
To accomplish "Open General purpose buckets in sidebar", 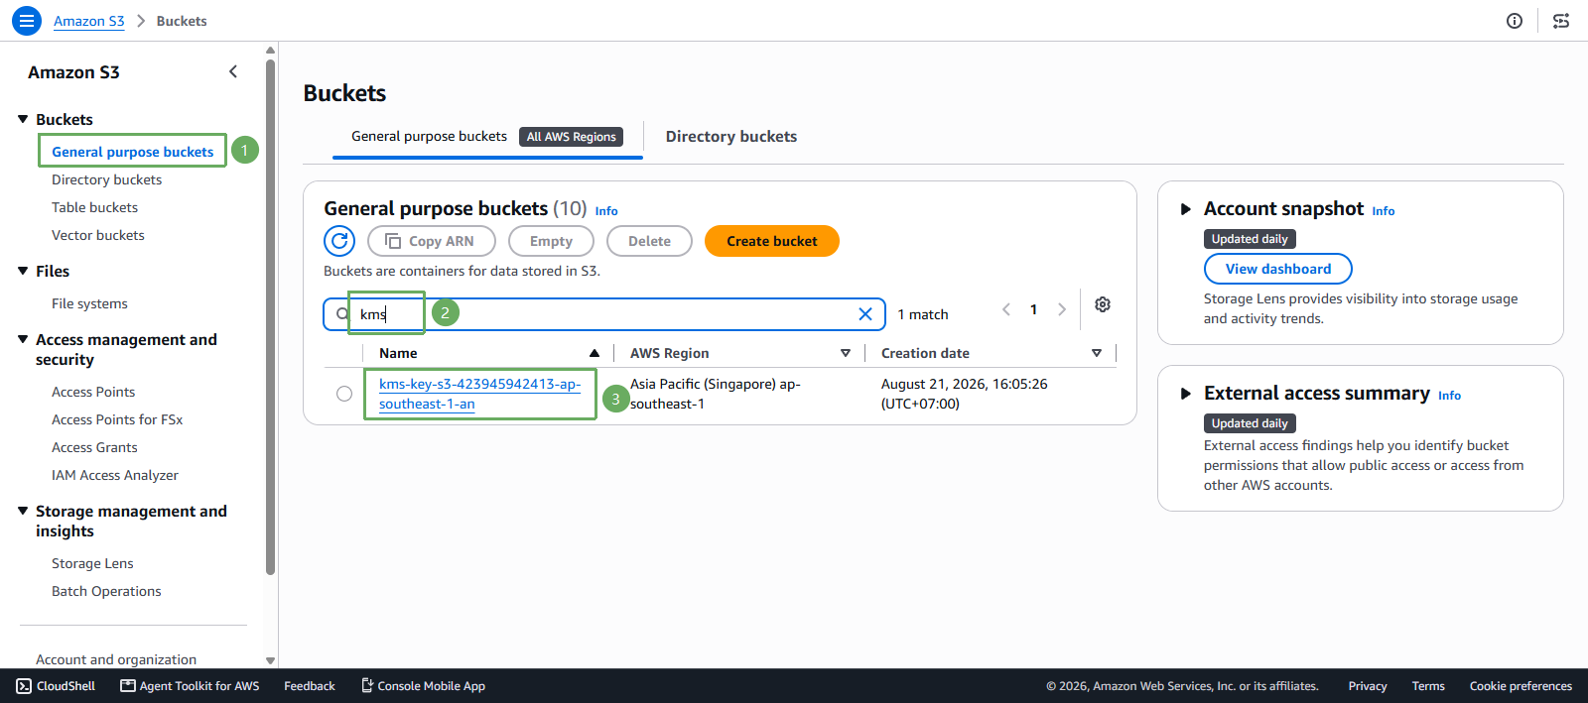I will [x=133, y=152].
